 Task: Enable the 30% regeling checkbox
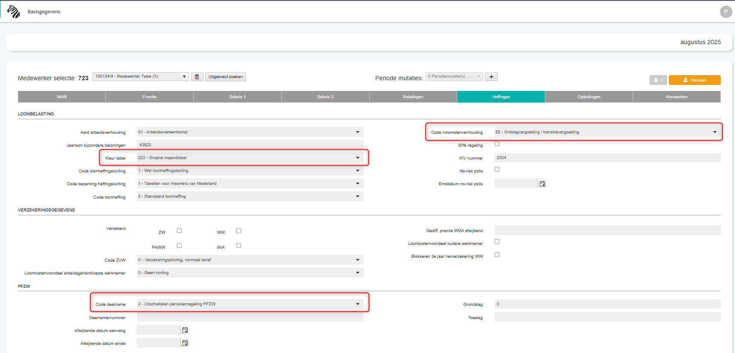point(497,144)
